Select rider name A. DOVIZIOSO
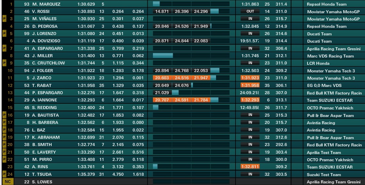This screenshot has width=365, height=185. click(x=46, y=41)
